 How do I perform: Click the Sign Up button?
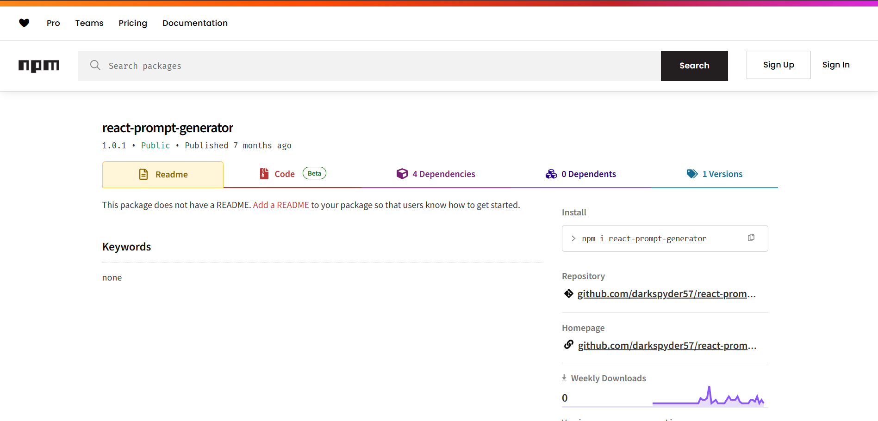coord(778,65)
